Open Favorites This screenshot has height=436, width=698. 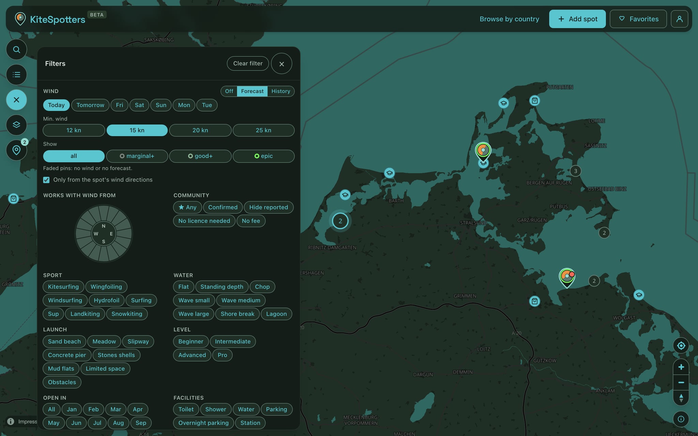click(x=638, y=19)
